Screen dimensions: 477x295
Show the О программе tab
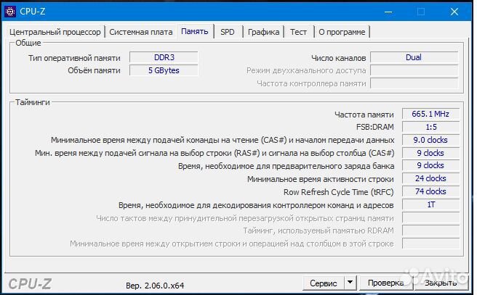(342, 32)
